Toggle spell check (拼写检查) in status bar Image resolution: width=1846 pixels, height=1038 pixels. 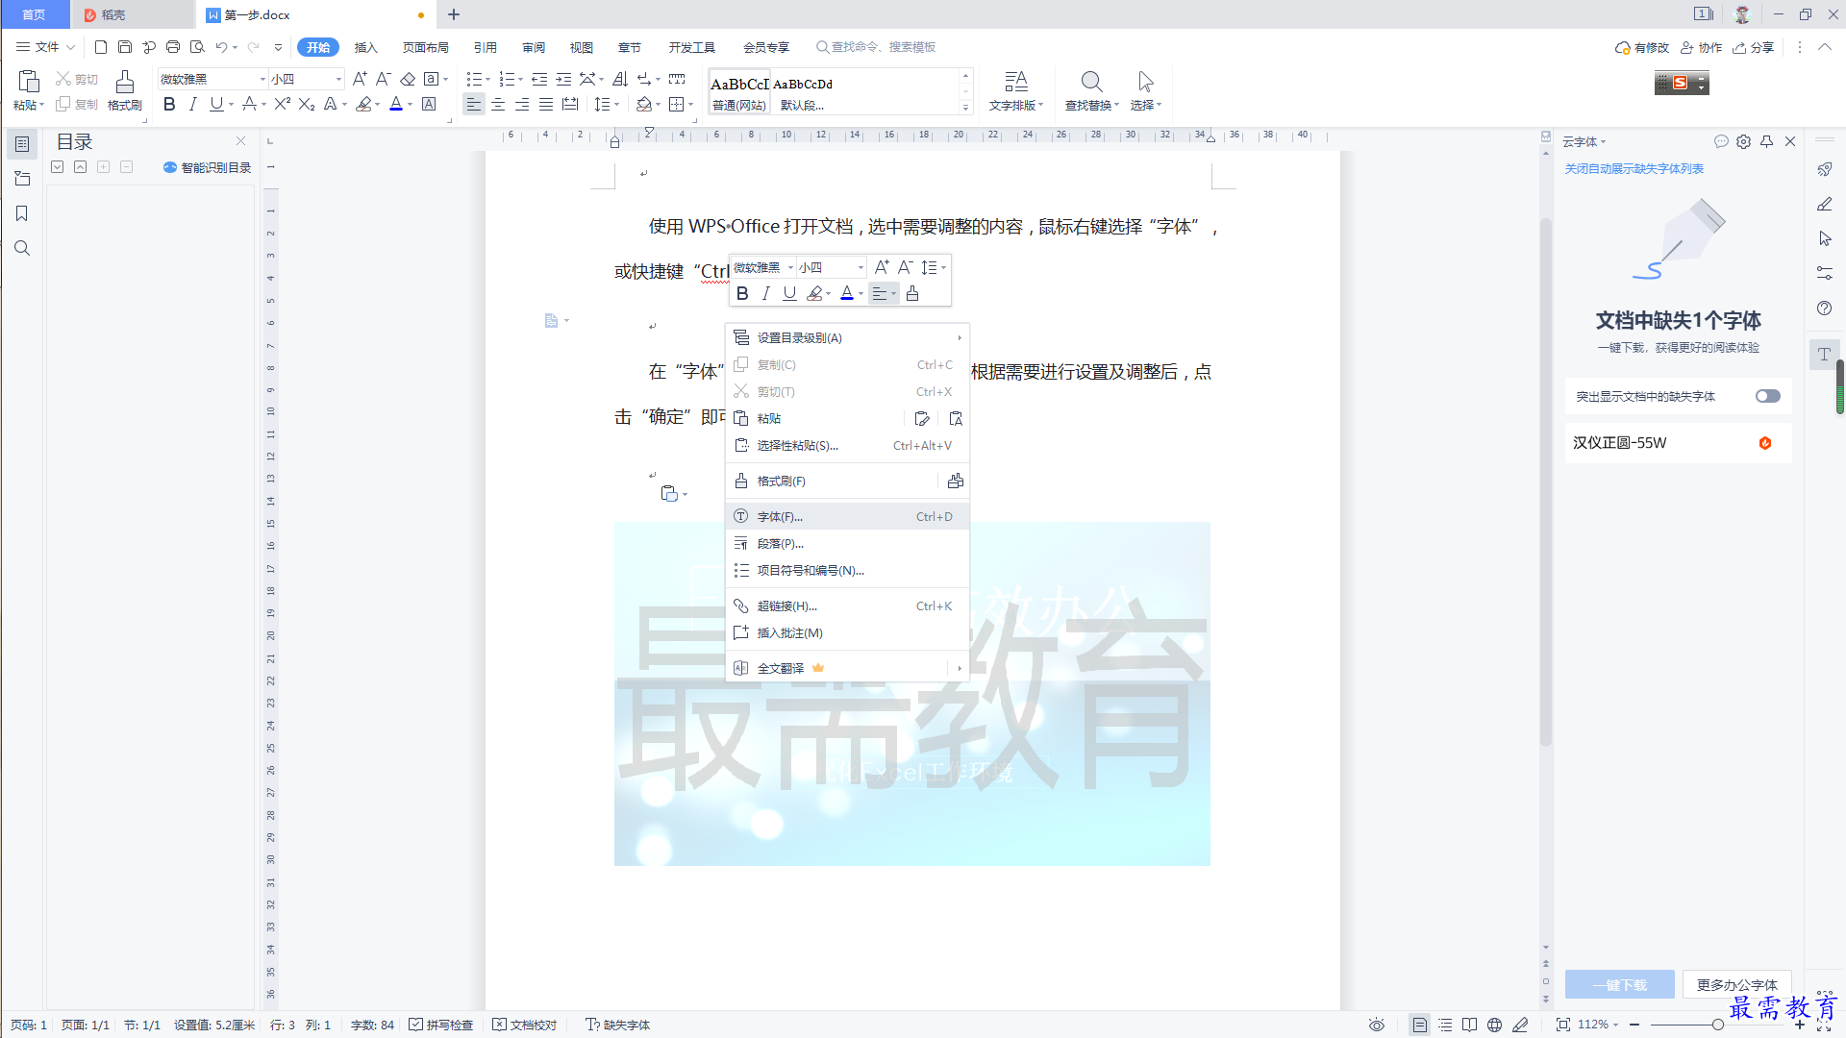pyautogui.click(x=441, y=1025)
